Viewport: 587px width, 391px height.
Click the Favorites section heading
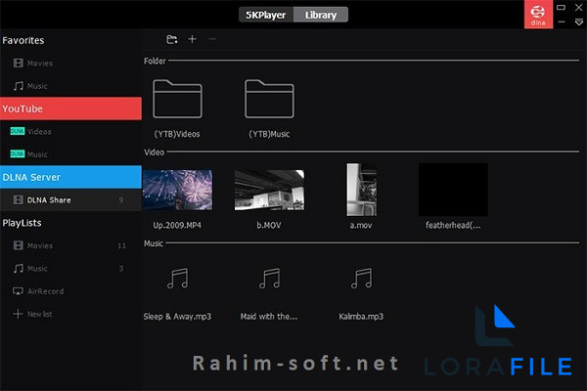pyautogui.click(x=23, y=40)
